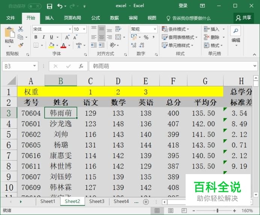Expand the number format dropdown
Screen dimensions: 260x215
click(x=155, y=29)
